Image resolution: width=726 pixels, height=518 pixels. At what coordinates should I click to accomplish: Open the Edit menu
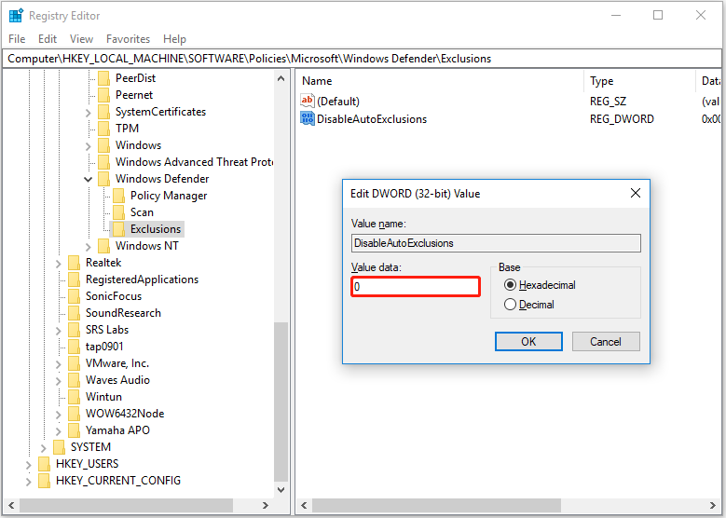pyautogui.click(x=48, y=39)
